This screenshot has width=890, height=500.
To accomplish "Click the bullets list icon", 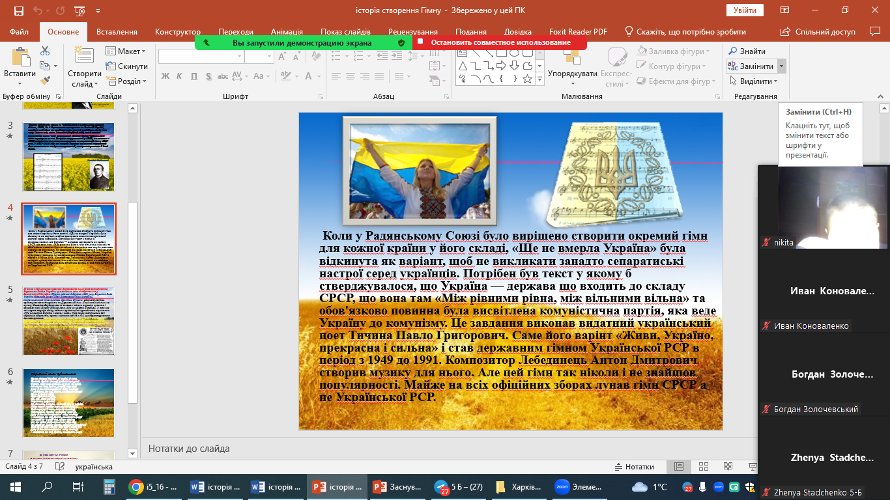I will [x=336, y=56].
